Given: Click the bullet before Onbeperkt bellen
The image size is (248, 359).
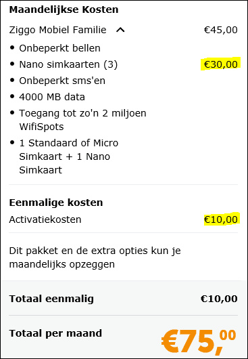Looking at the screenshot, I should [x=12, y=48].
